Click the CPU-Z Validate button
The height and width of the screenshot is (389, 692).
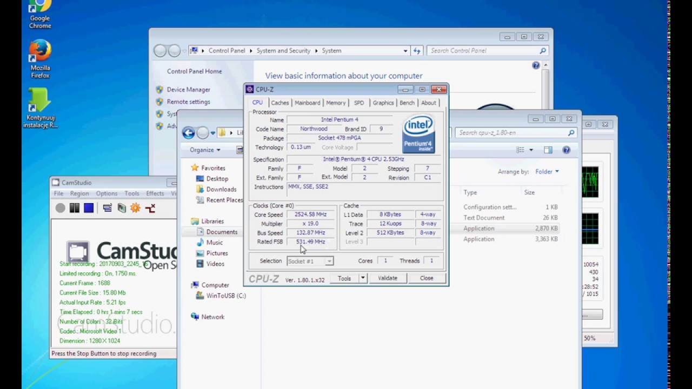point(388,278)
